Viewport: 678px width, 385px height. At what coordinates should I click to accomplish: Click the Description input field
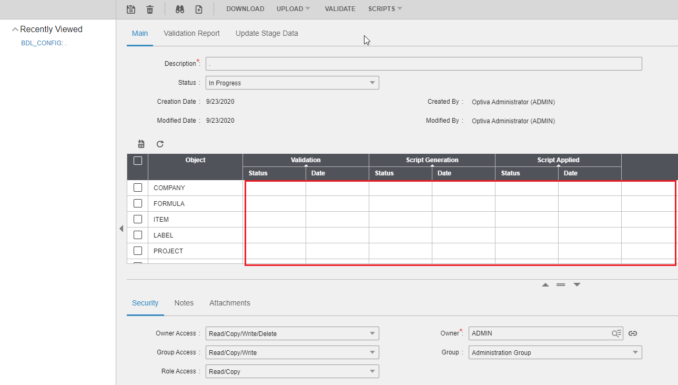pos(423,64)
